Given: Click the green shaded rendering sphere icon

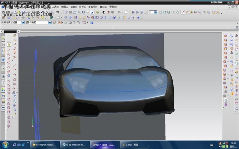Looking at the screenshot, I should [x=97, y=12].
